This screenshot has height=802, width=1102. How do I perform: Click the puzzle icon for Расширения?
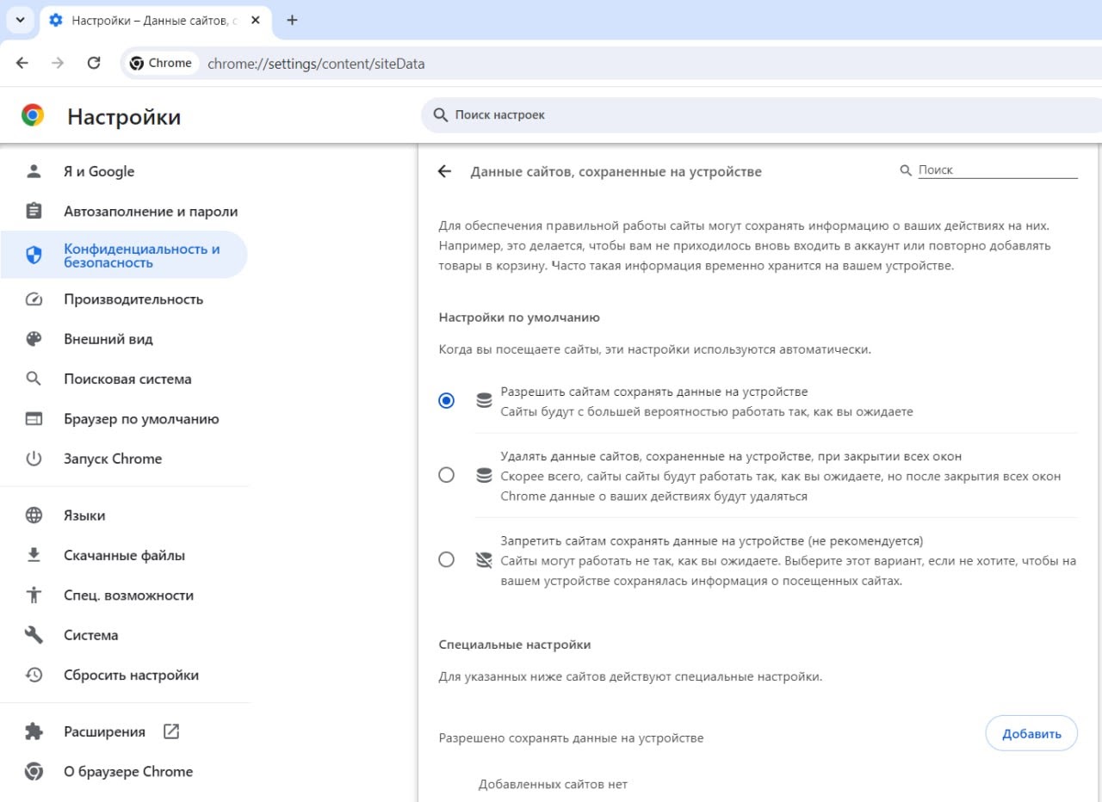(x=34, y=731)
